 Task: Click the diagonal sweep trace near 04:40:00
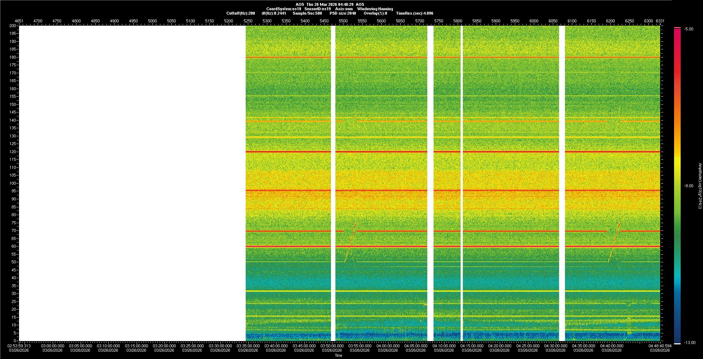pos(614,242)
